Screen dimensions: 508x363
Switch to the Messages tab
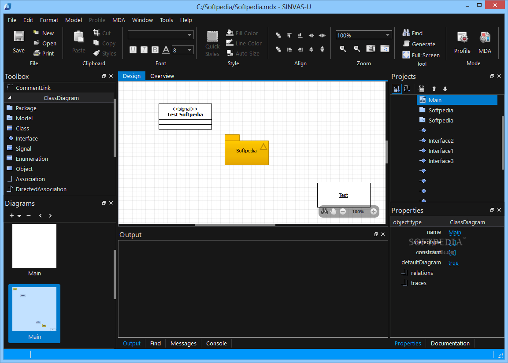click(183, 344)
